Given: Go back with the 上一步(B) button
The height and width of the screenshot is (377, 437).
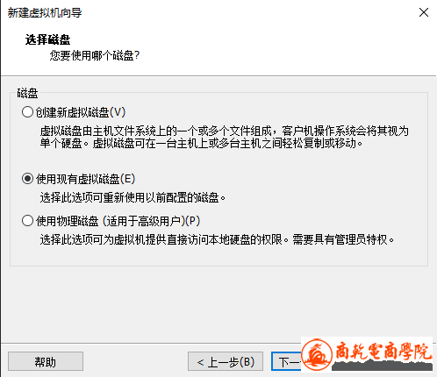Looking at the screenshot, I should coord(226,361).
